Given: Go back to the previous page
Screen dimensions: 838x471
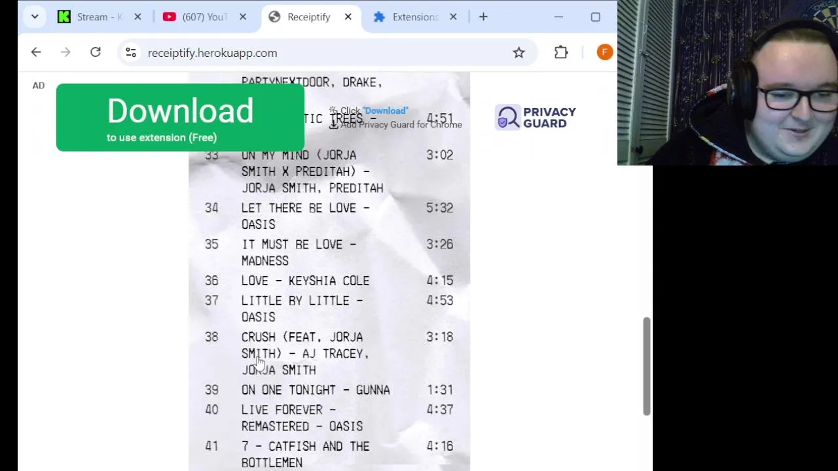Looking at the screenshot, I should [36, 52].
